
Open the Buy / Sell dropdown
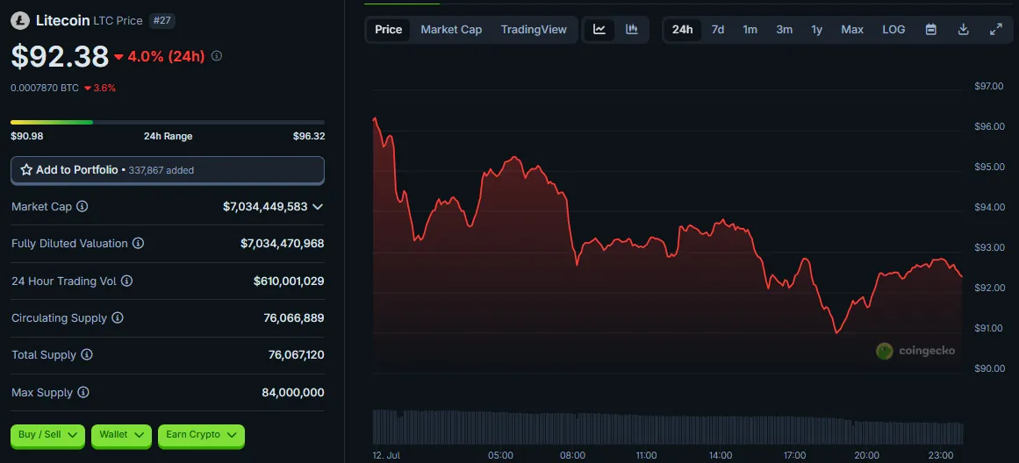tap(47, 435)
